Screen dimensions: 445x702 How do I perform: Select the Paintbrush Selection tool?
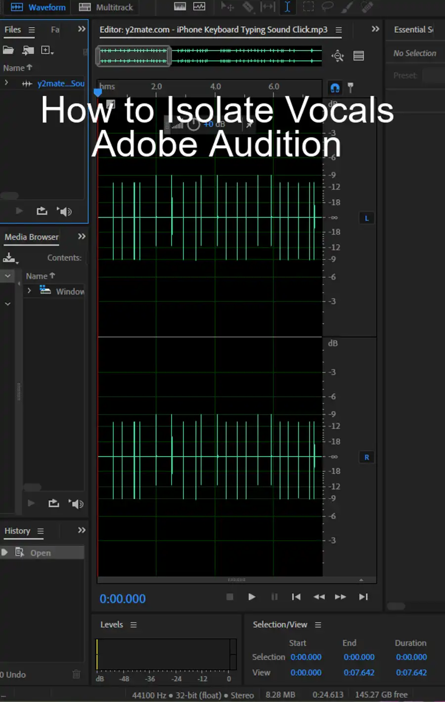coord(347,6)
